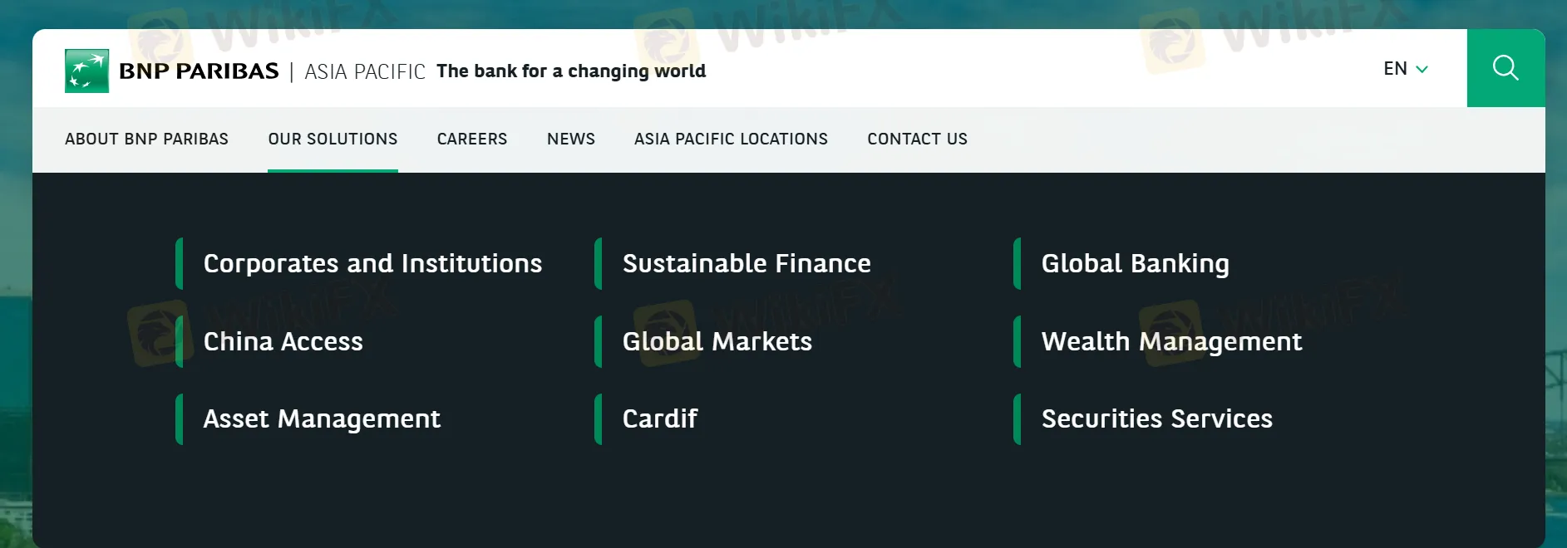Click the BNP Paribas brand name text
Screen dimensions: 1567x548
pyautogui.click(x=199, y=71)
